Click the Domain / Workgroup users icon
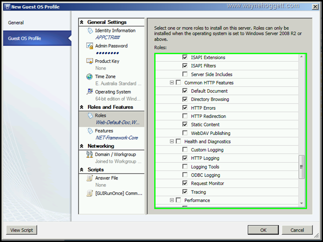The height and width of the screenshot is (242, 323). click(89, 154)
